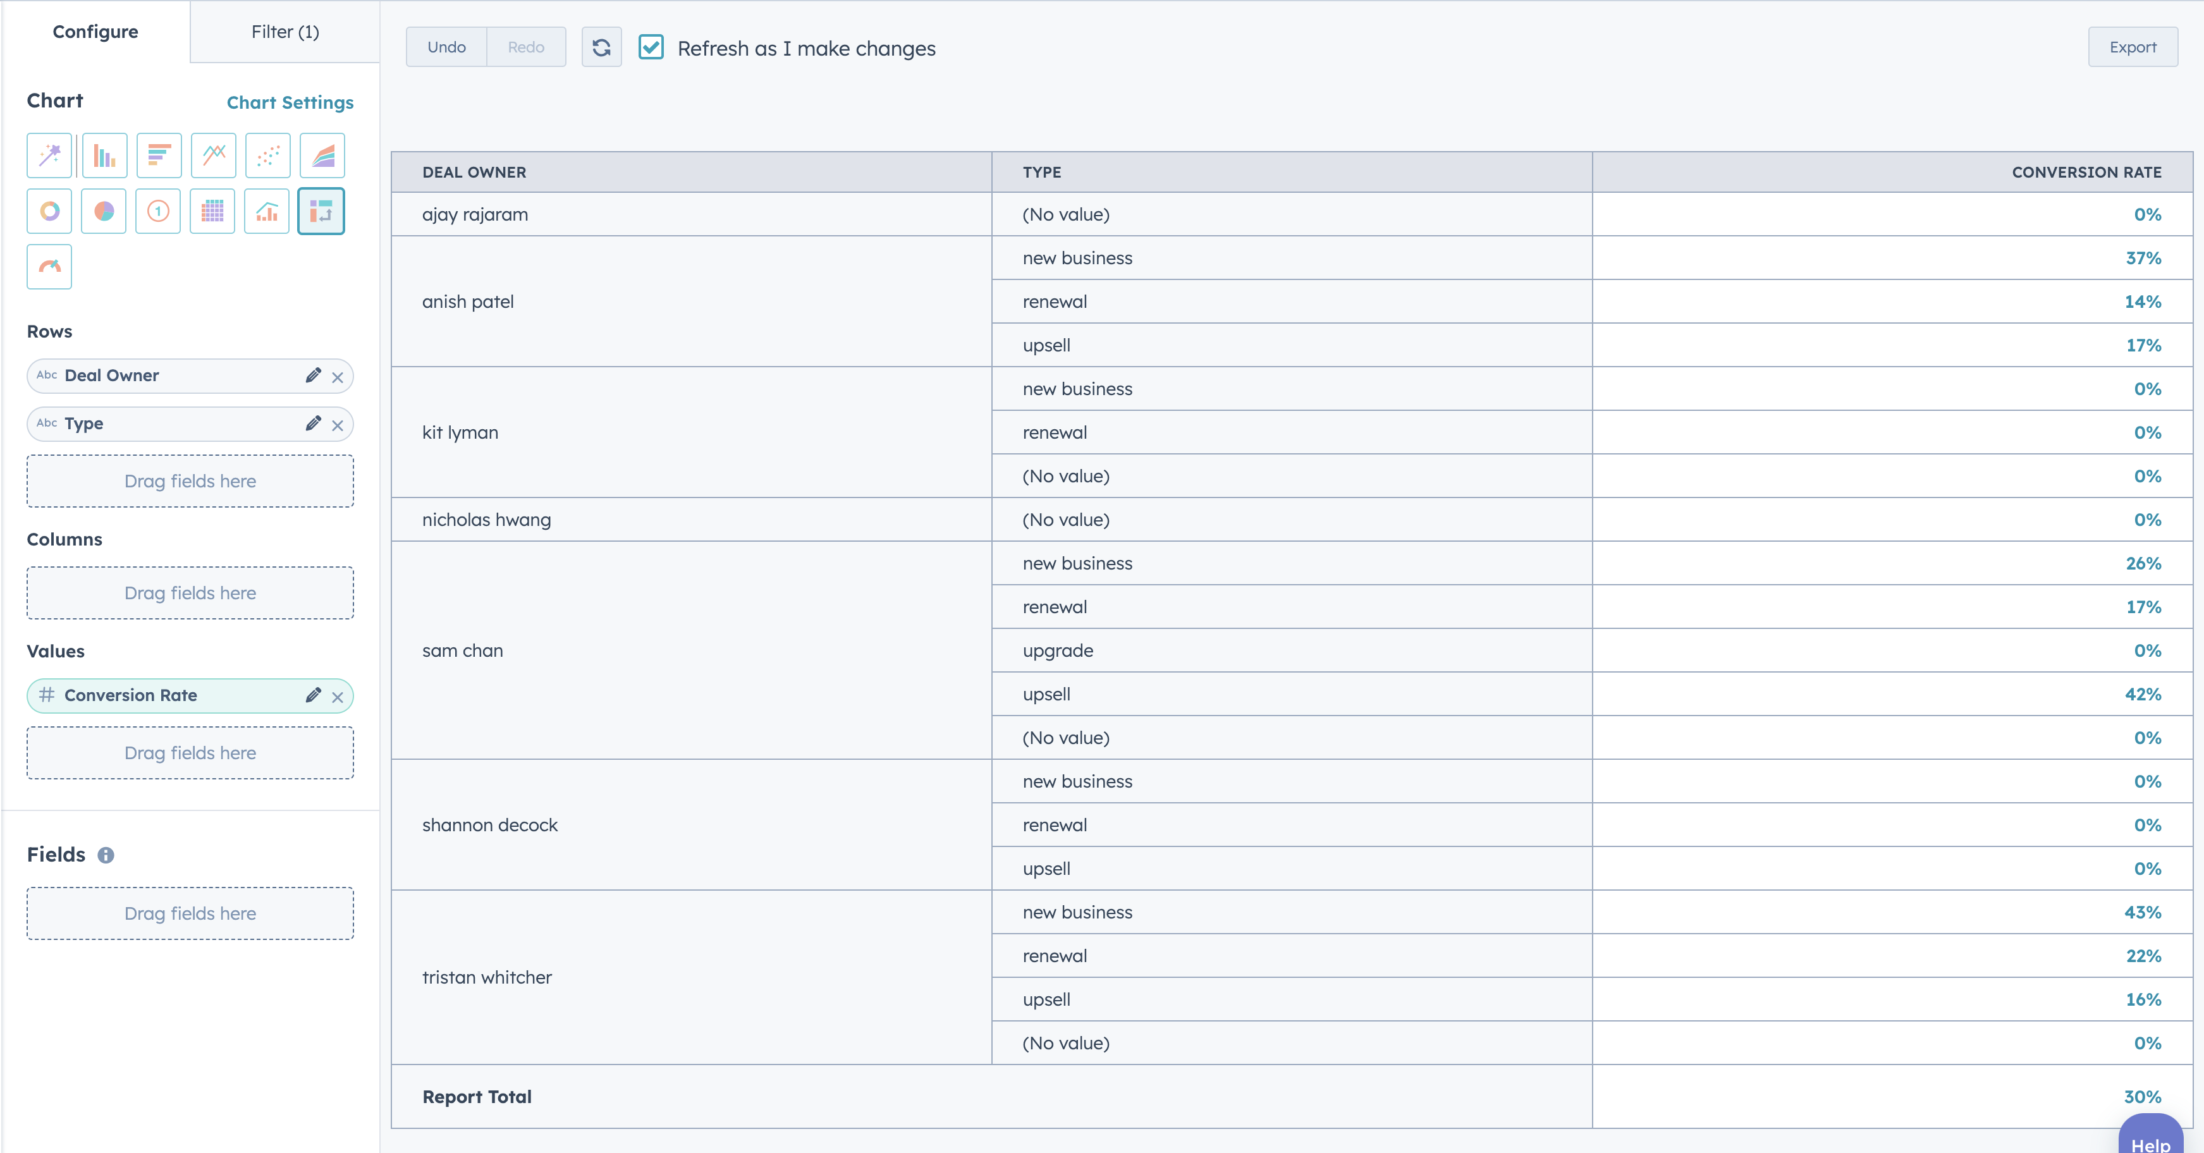2204x1153 pixels.
Task: Edit the Conversion Rate value field
Action: click(x=310, y=695)
